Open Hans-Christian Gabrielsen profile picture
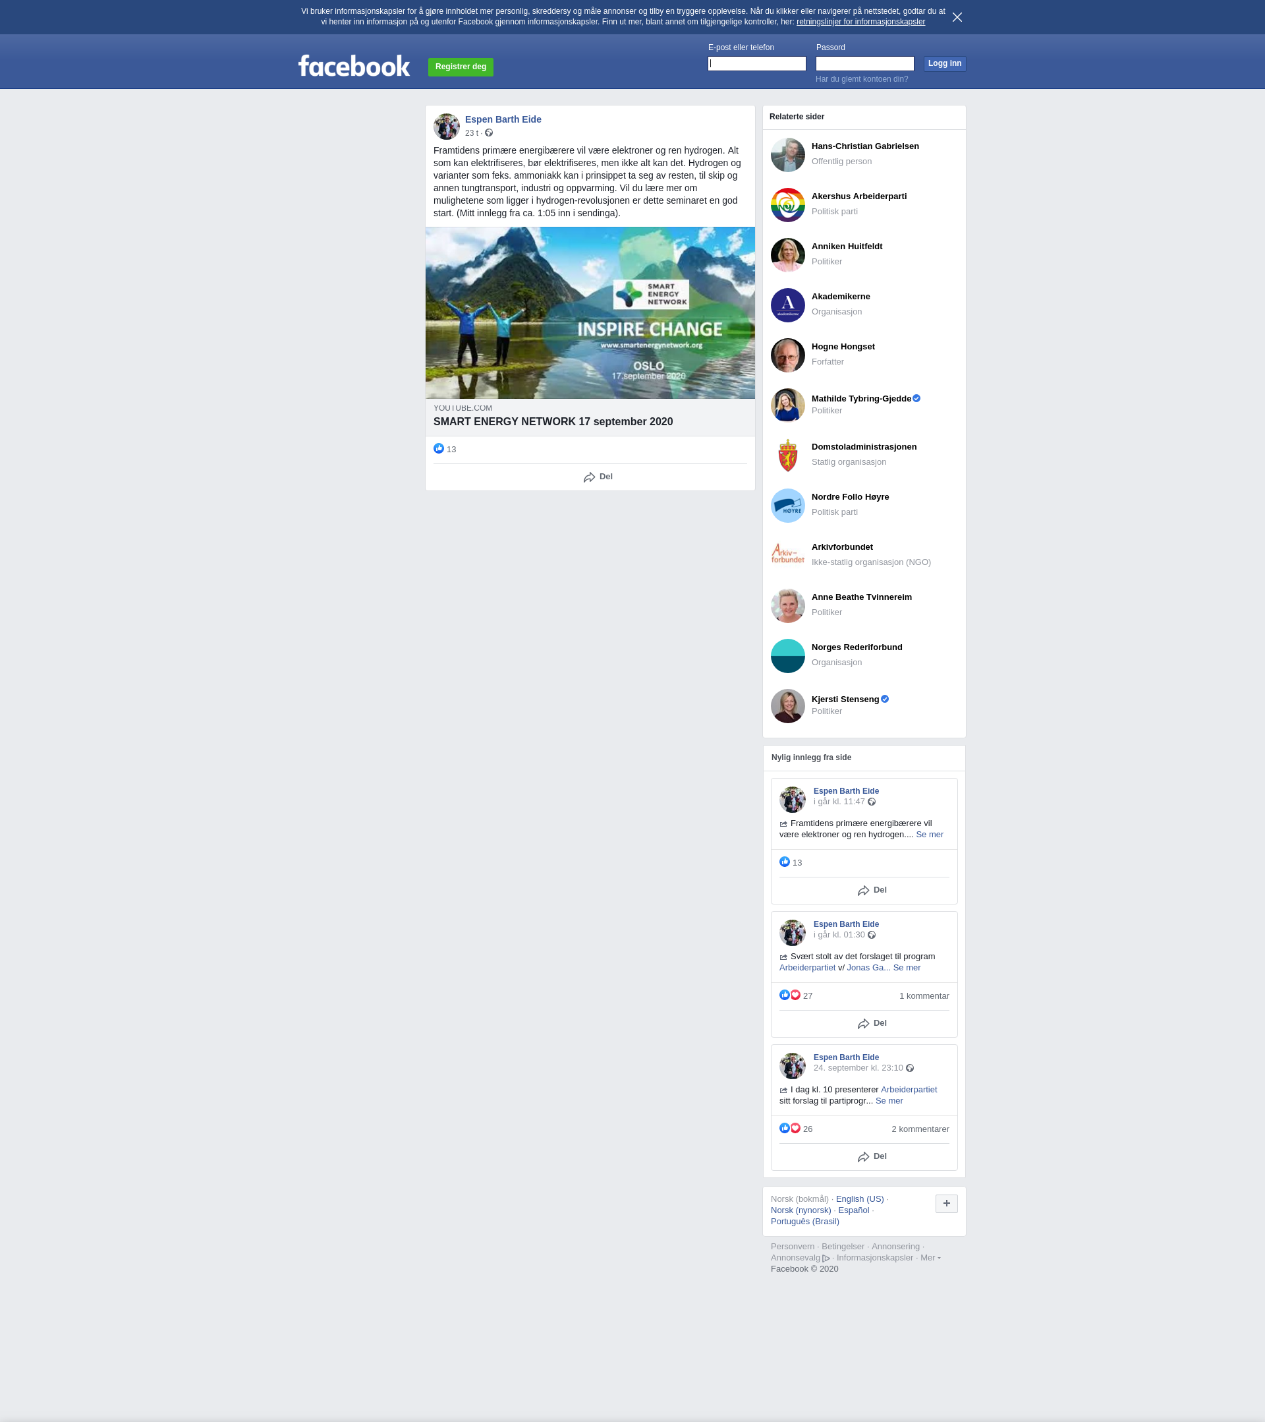The width and height of the screenshot is (1265, 1422). [787, 154]
